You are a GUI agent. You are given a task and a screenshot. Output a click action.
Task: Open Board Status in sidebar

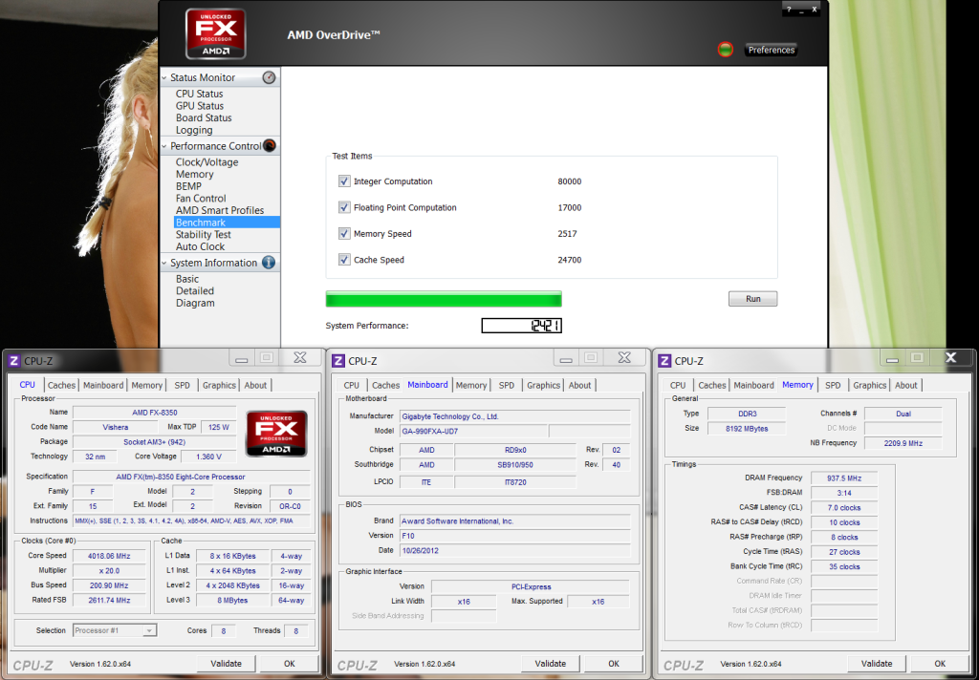[204, 117]
